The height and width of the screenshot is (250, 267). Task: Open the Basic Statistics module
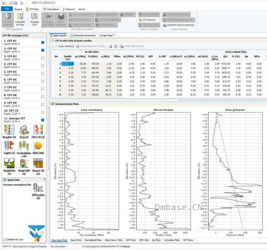coord(61,20)
